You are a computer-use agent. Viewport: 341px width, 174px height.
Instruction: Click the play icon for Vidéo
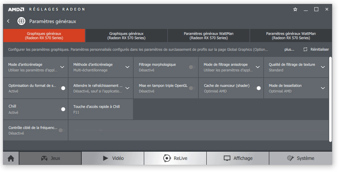coord(105,158)
